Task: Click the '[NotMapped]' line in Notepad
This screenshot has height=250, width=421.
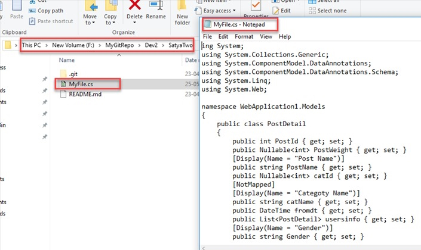Action: (254, 185)
